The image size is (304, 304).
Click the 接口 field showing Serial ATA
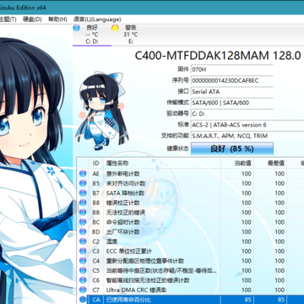[x=232, y=92]
